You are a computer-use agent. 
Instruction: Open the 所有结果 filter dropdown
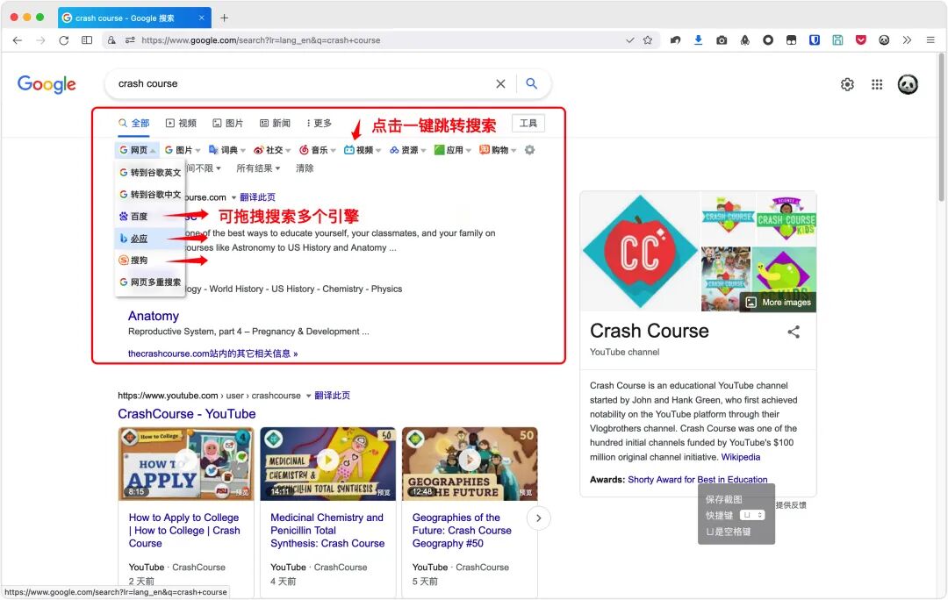click(x=258, y=168)
